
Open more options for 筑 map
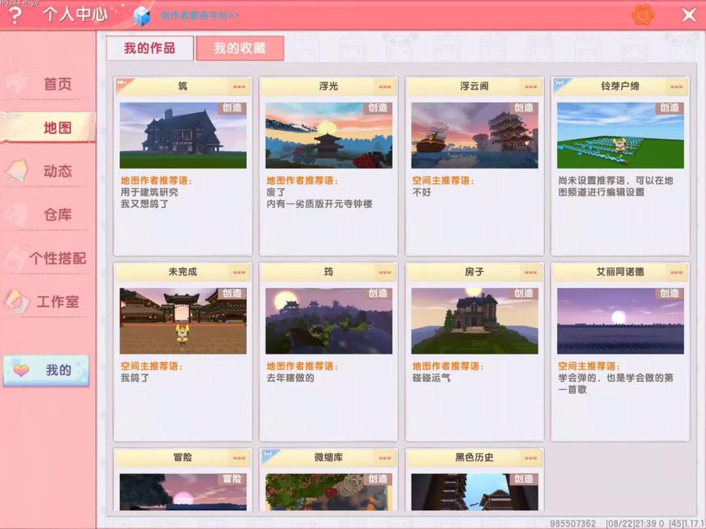point(239,86)
